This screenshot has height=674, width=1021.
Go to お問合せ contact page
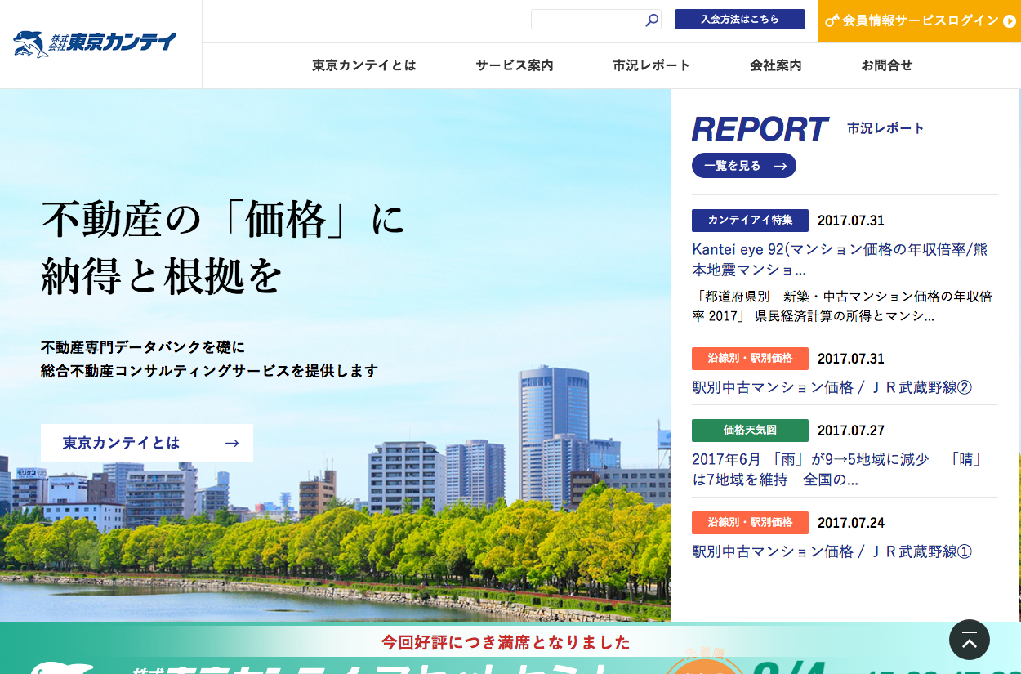pyautogui.click(x=887, y=65)
